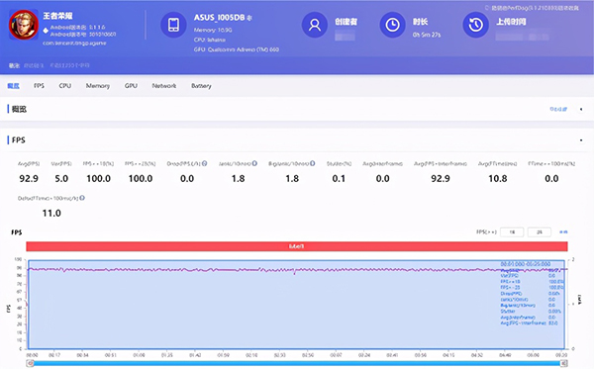Click the right handle of chart range slider

click(x=563, y=363)
